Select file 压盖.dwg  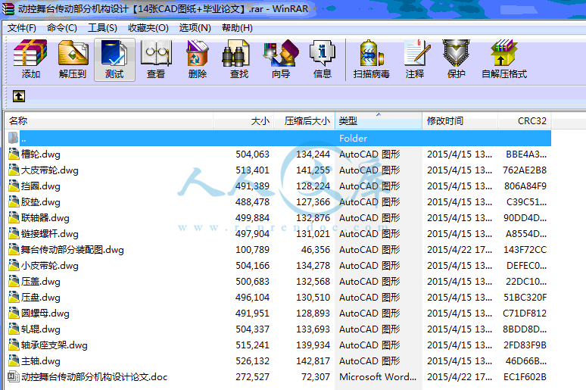tap(40, 281)
